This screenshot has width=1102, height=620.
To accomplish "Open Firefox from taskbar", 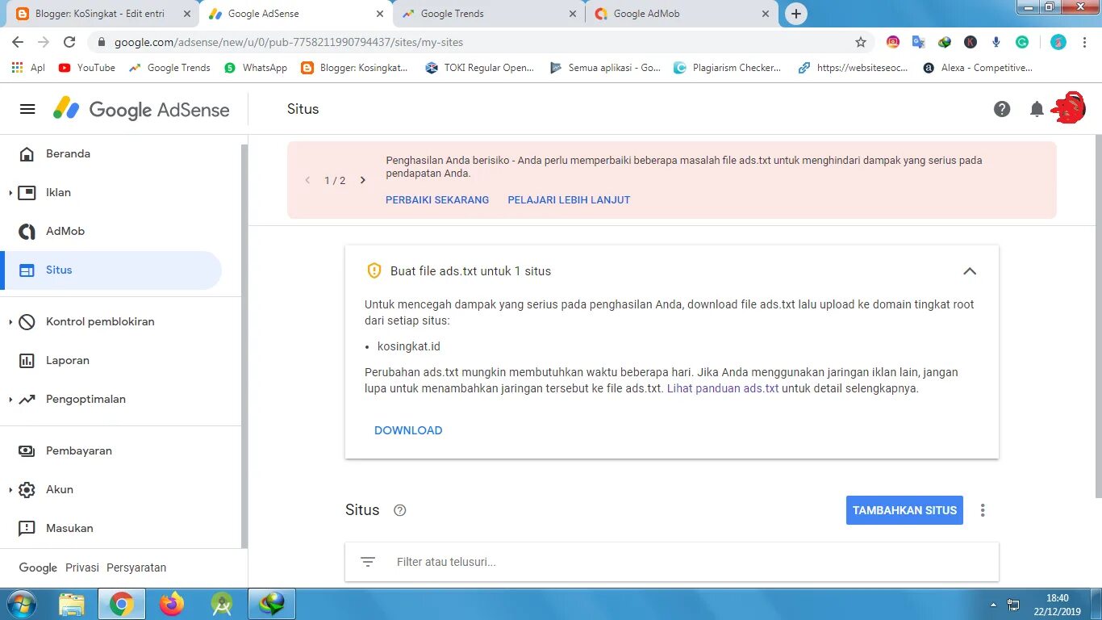I will tap(172, 604).
